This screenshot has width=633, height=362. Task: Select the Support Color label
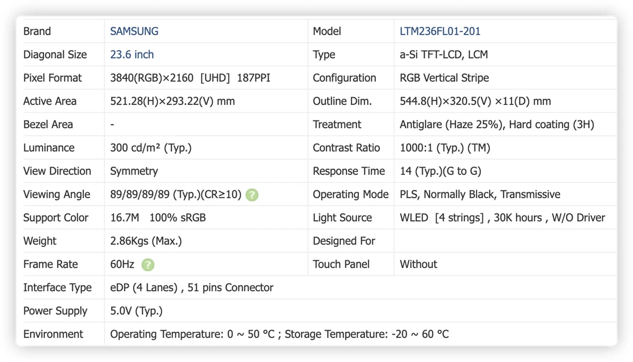[x=56, y=217]
